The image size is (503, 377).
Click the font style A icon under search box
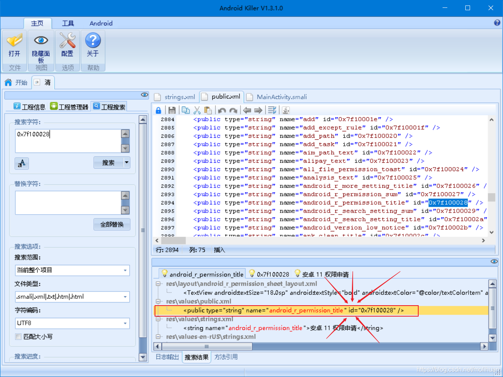coord(22,163)
